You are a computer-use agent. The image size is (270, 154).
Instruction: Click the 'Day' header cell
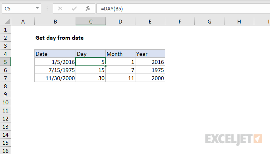(91, 54)
